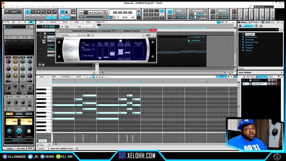Viewport: 286px width, 161px height.
Task: Open track view Options menu
Action: pos(53,22)
